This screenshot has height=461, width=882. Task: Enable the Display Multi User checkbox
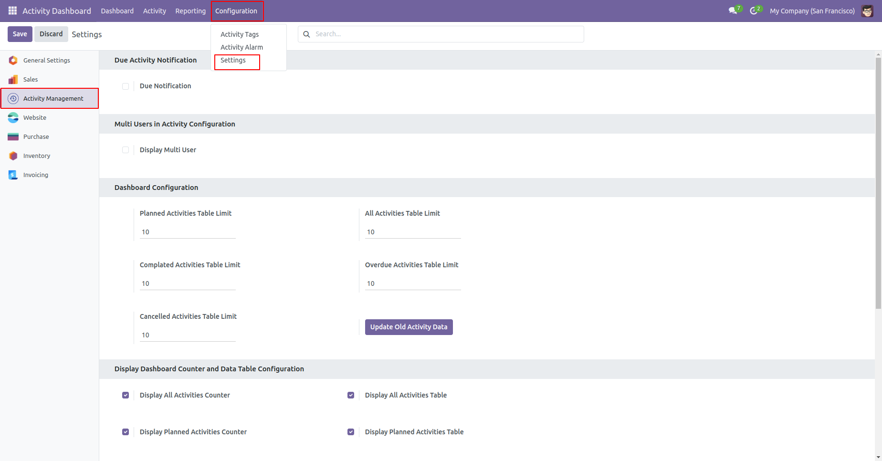(126, 150)
